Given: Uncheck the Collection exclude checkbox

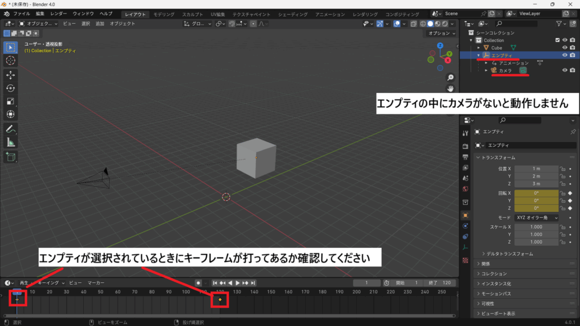Looking at the screenshot, I should point(557,40).
